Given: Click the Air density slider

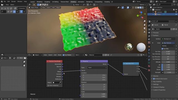Looking at the screenshot, I should tap(168, 65).
